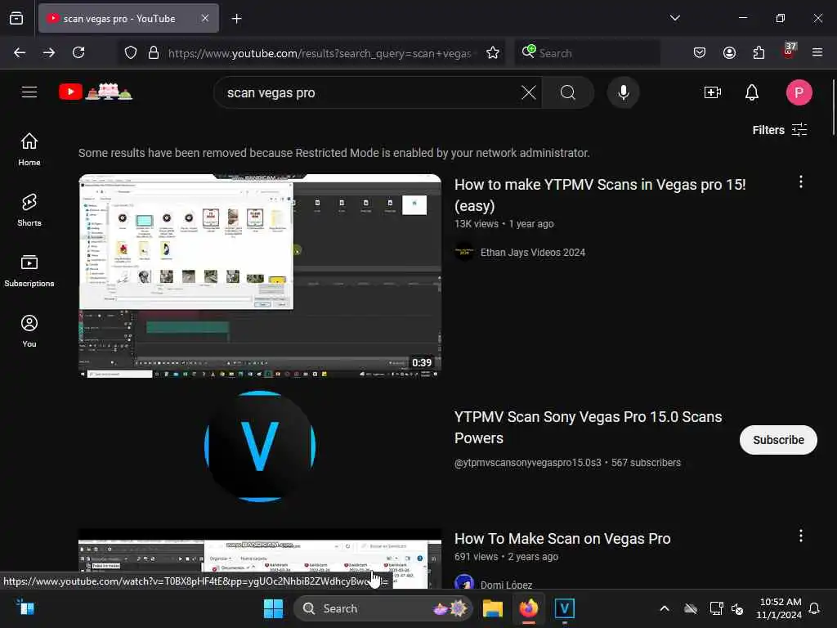Screen dimensions: 837x628
Task: Toggle the YouTube guide menu
Action: 29,92
